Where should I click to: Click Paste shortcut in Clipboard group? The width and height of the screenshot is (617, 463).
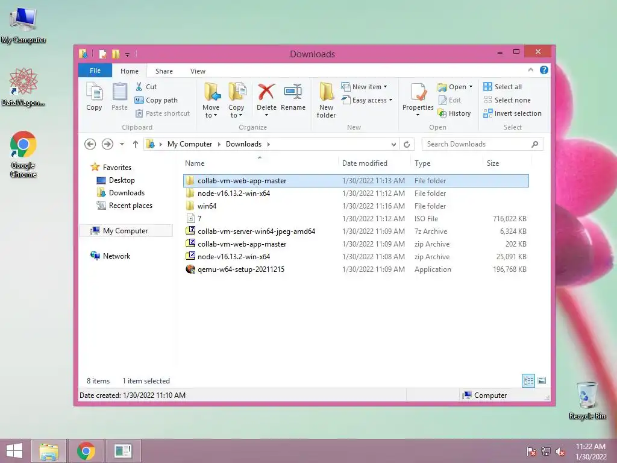point(163,113)
